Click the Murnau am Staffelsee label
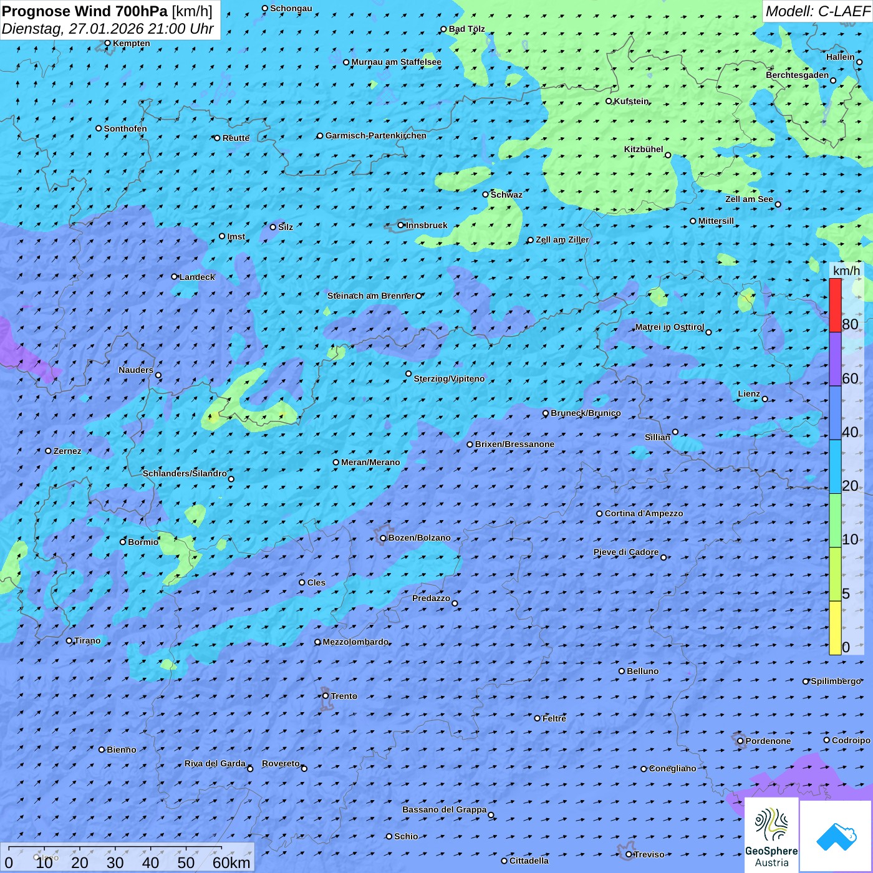This screenshot has width=873, height=873. click(x=397, y=62)
